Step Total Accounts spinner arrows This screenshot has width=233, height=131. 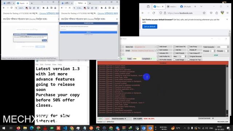228,47
